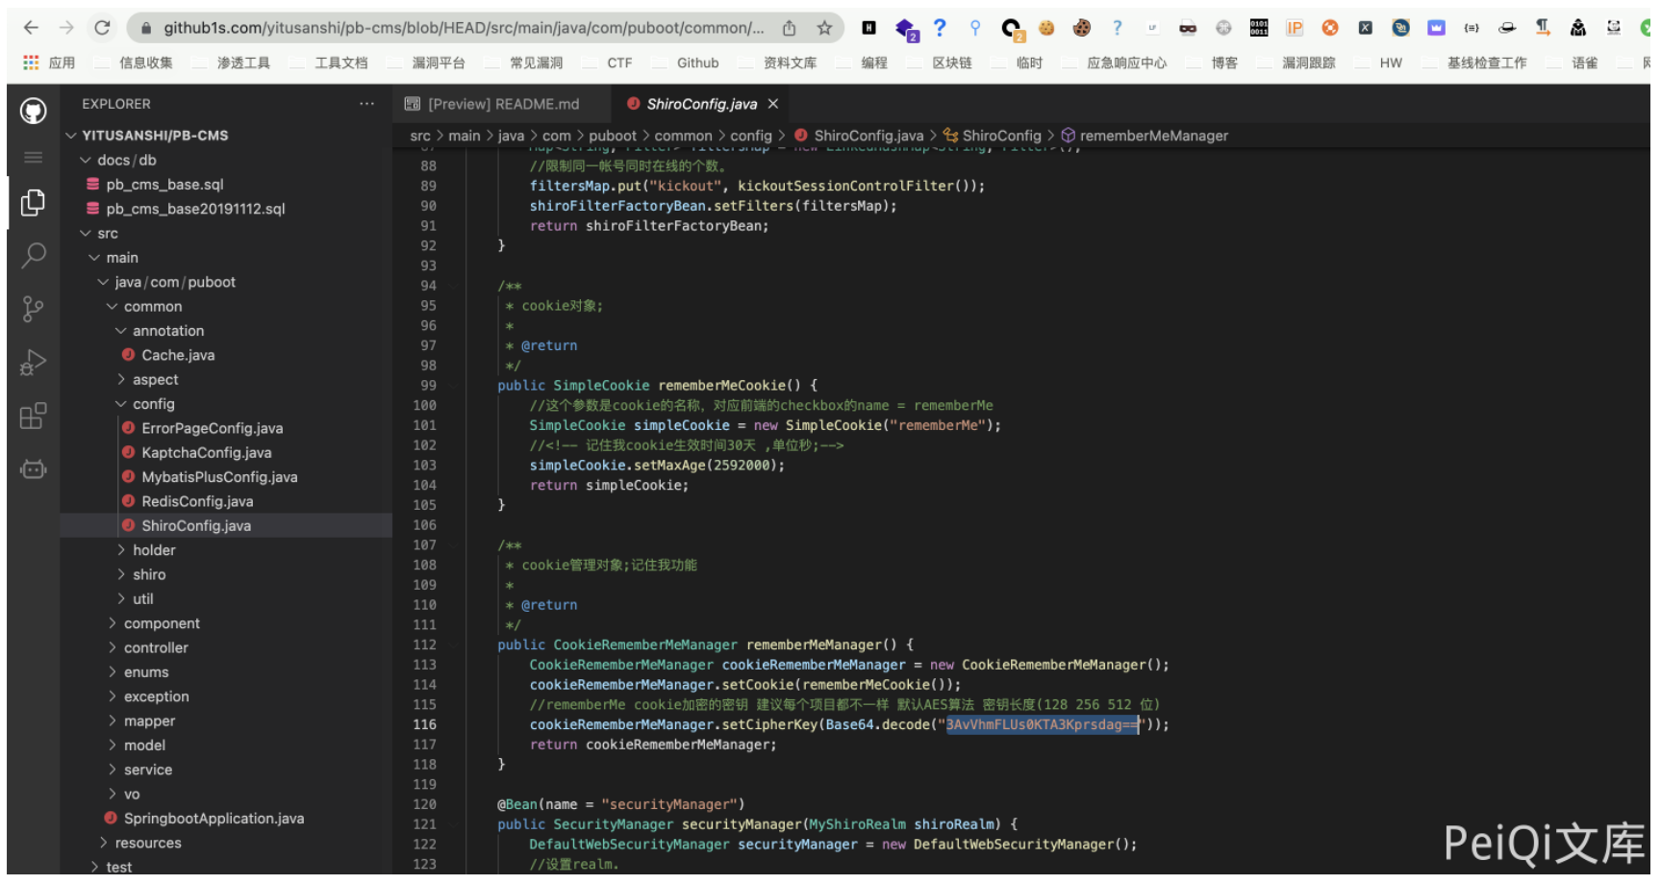Close the ShiroConfig.java tab
Viewport: 1661px width, 885px height.
[773, 104]
